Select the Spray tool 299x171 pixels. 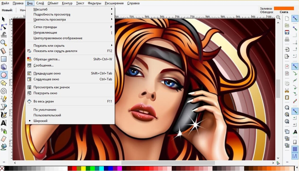pyautogui.click(x=4, y=131)
